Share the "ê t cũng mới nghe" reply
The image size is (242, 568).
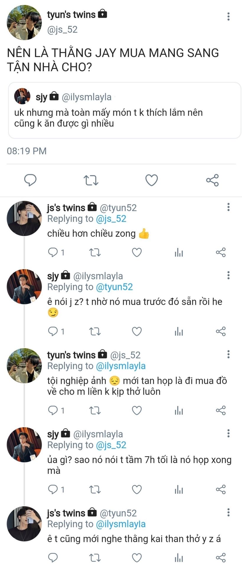click(x=221, y=558)
